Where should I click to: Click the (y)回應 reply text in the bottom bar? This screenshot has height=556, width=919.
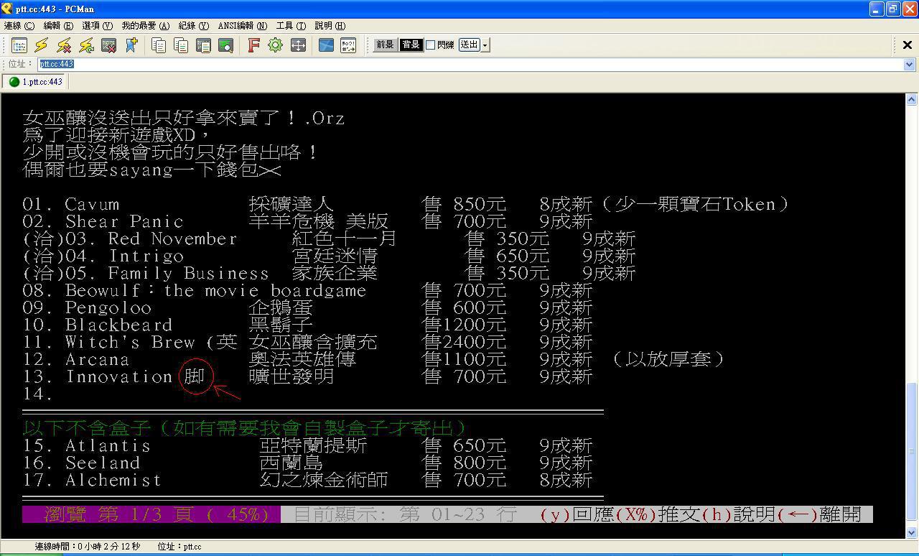click(577, 514)
